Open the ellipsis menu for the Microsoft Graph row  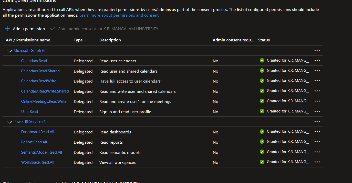coord(317,50)
